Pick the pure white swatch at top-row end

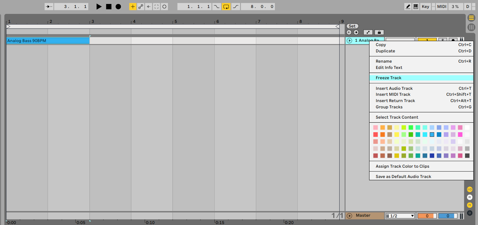click(x=467, y=128)
